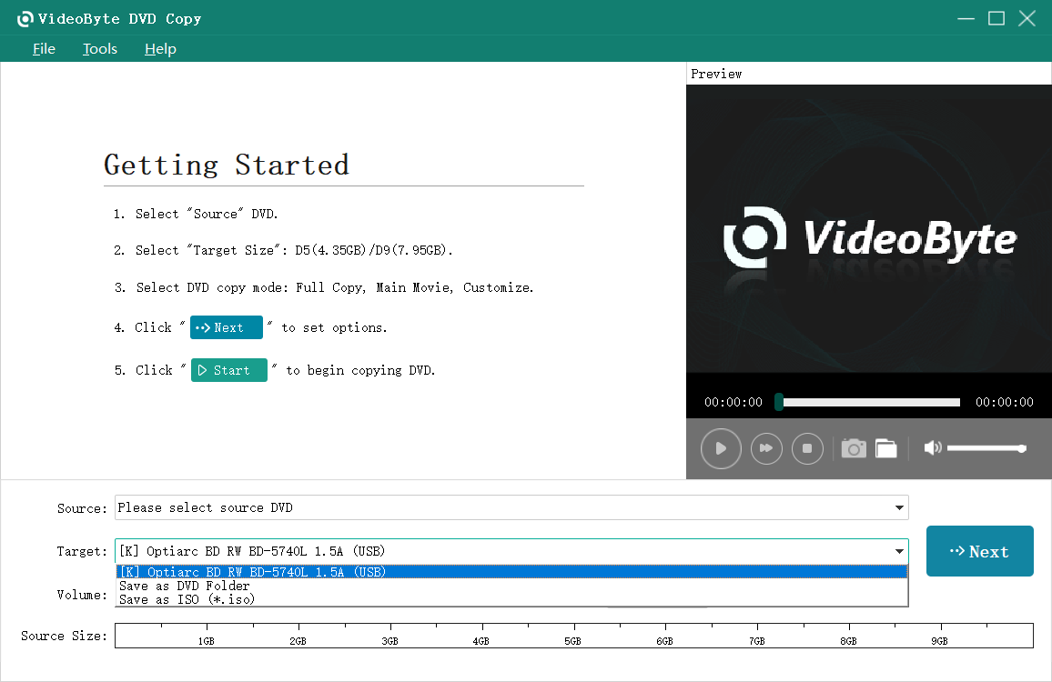Select Optiarc BD RW BD-5740L option in list

(512, 572)
